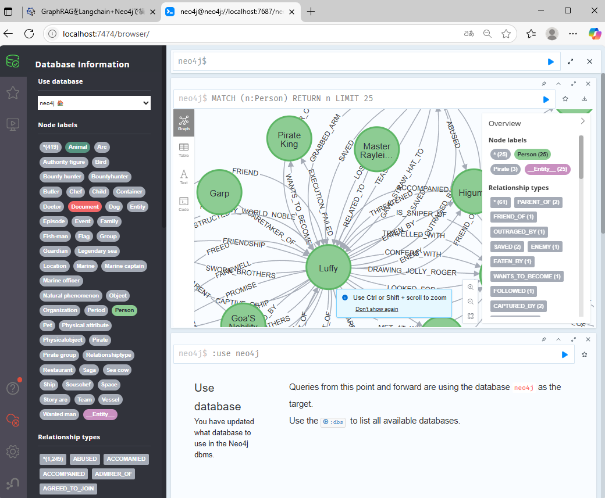Select the Luffy node in graph
This screenshot has height=498, width=605.
pyautogui.click(x=328, y=267)
